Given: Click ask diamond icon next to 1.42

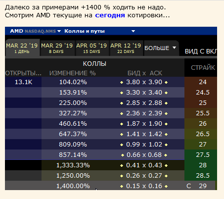Looking at the screenshot, I should pyautogui.click(x=166, y=134).
